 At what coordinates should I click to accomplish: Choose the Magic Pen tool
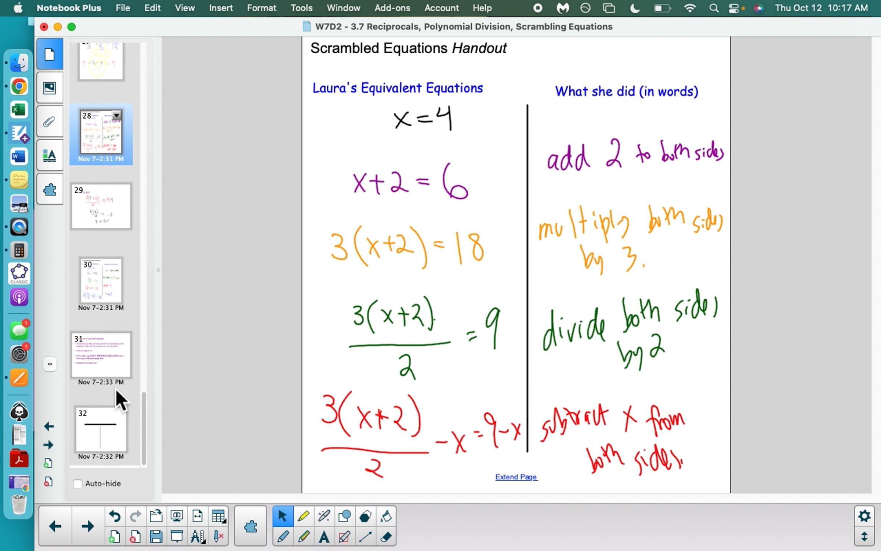tap(324, 516)
